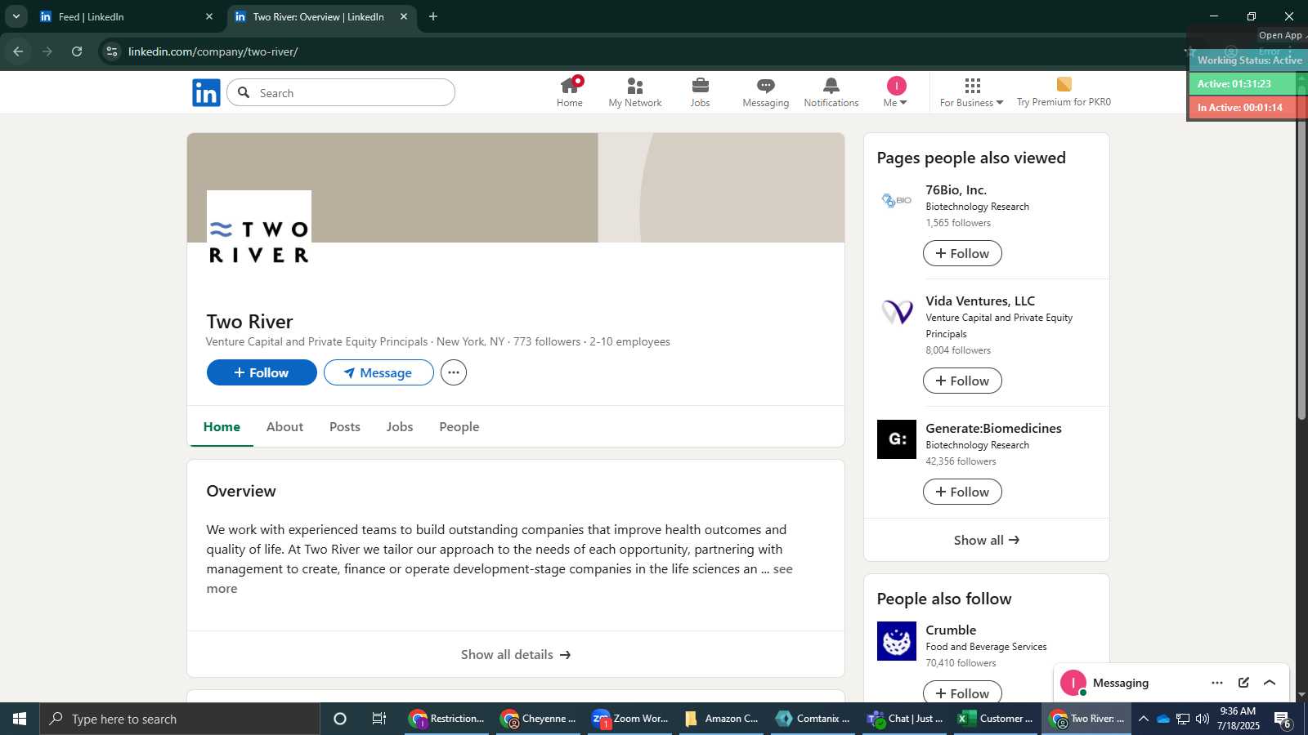
Task: Open the Jobs briefcase icon
Action: click(x=701, y=92)
